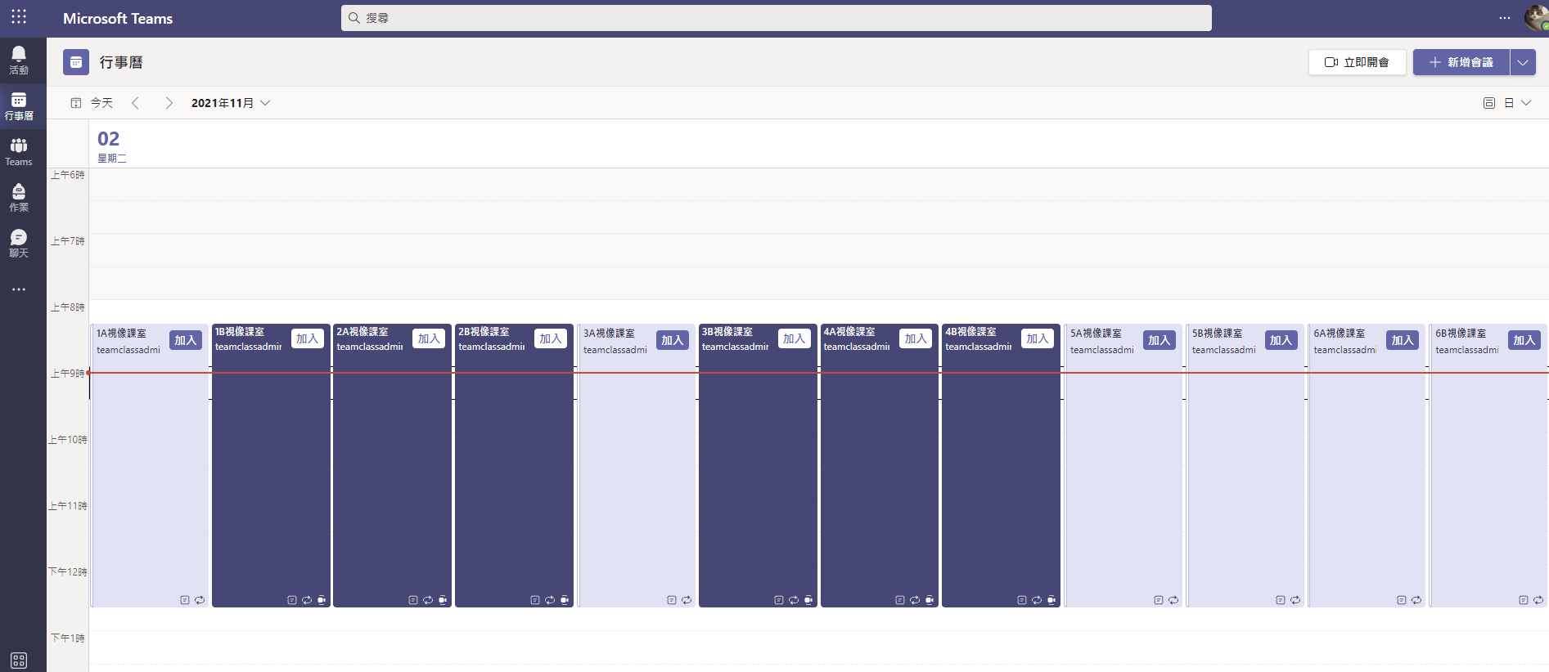Viewport: 1549px width, 672px height.
Task: Open the Apps store icon at sidebar bottom
Action: (19, 660)
